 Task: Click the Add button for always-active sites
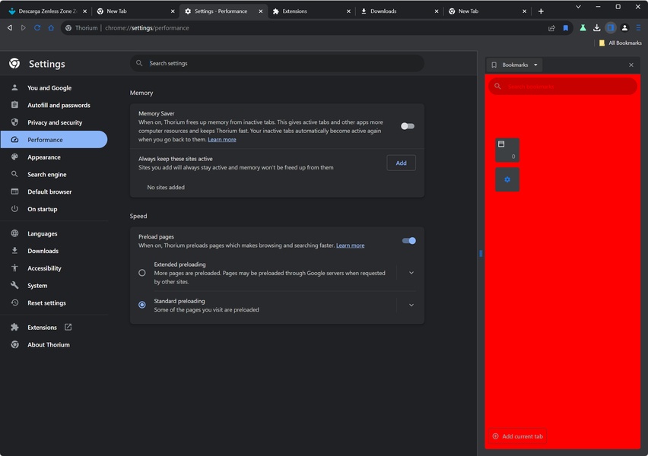coord(401,163)
